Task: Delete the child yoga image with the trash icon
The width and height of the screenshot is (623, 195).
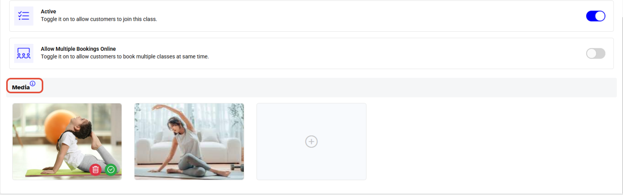Action: pos(95,170)
